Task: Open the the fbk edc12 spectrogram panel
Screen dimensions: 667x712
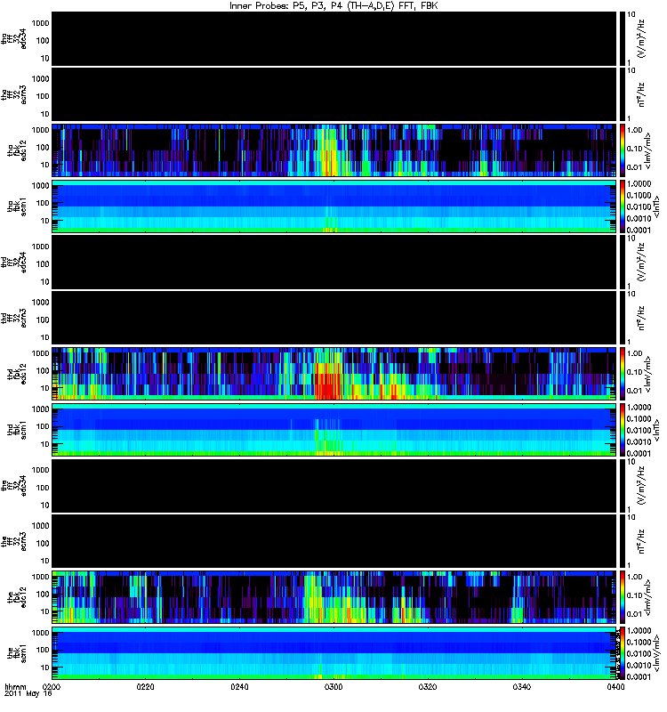Action: point(334,596)
